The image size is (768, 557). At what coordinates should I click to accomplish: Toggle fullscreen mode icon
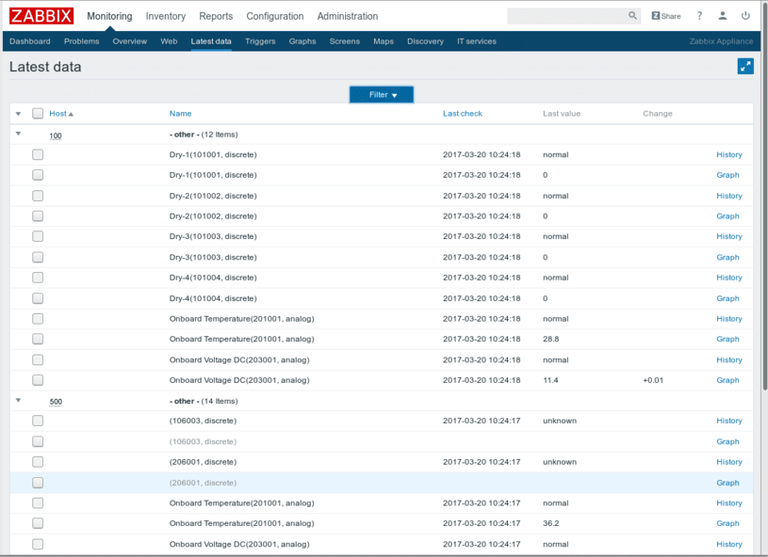tap(745, 66)
